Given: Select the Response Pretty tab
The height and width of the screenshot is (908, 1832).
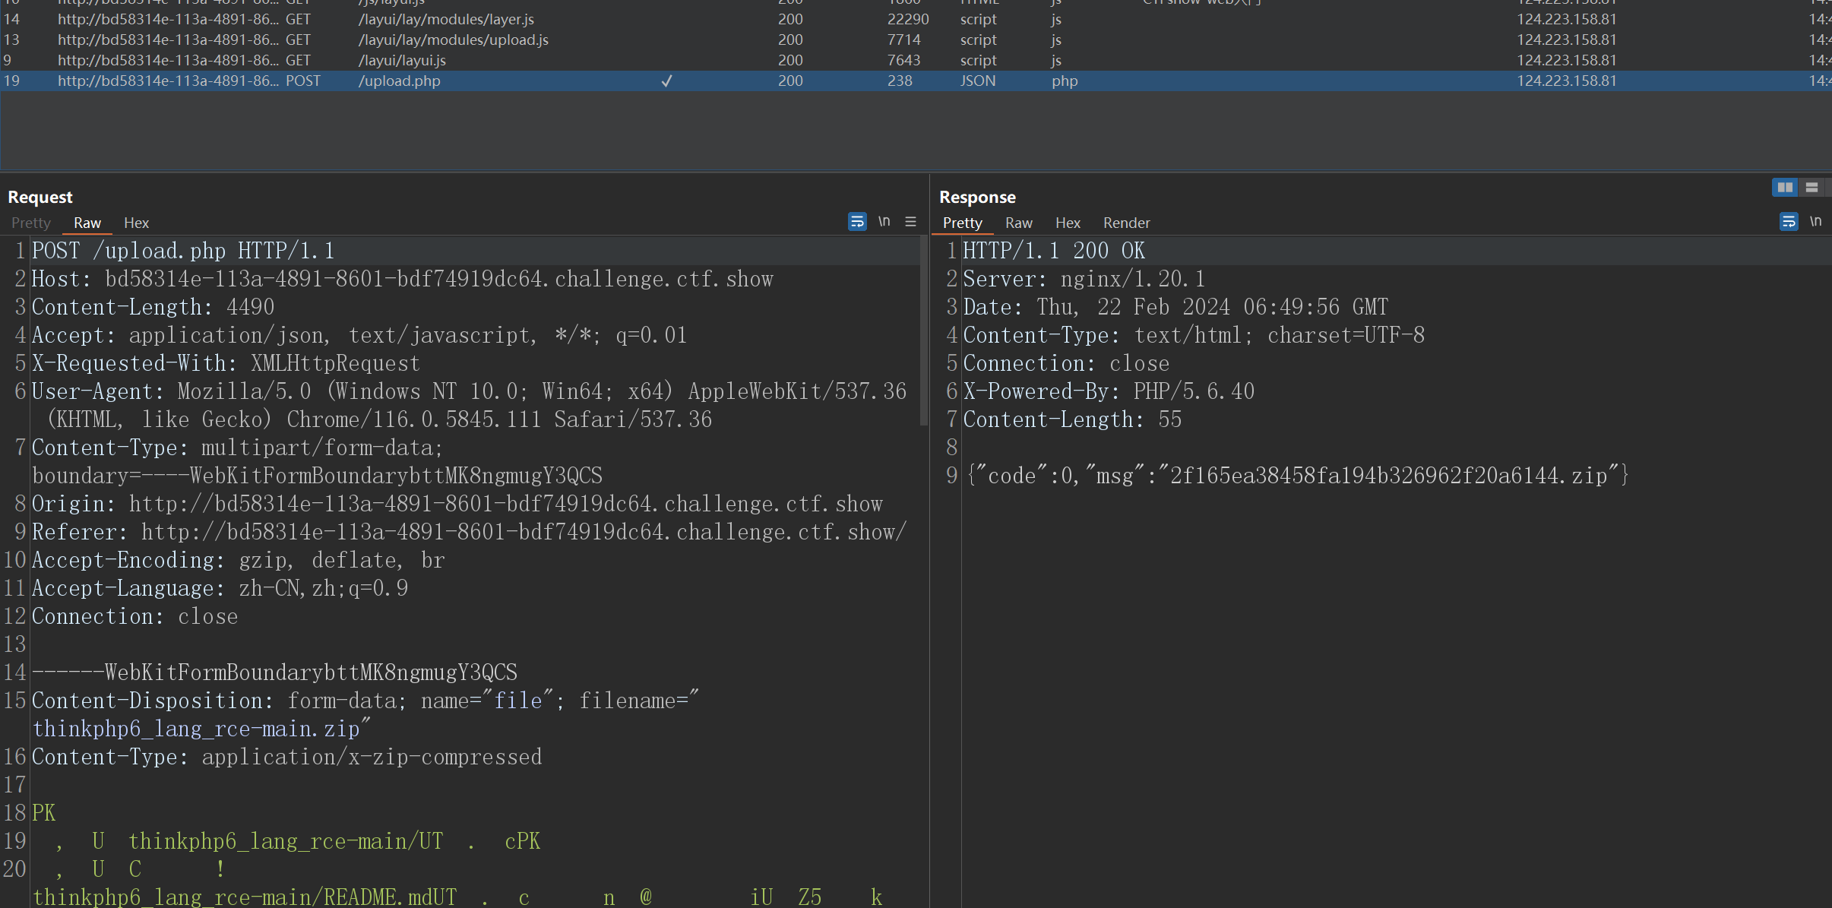Looking at the screenshot, I should pyautogui.click(x=963, y=223).
